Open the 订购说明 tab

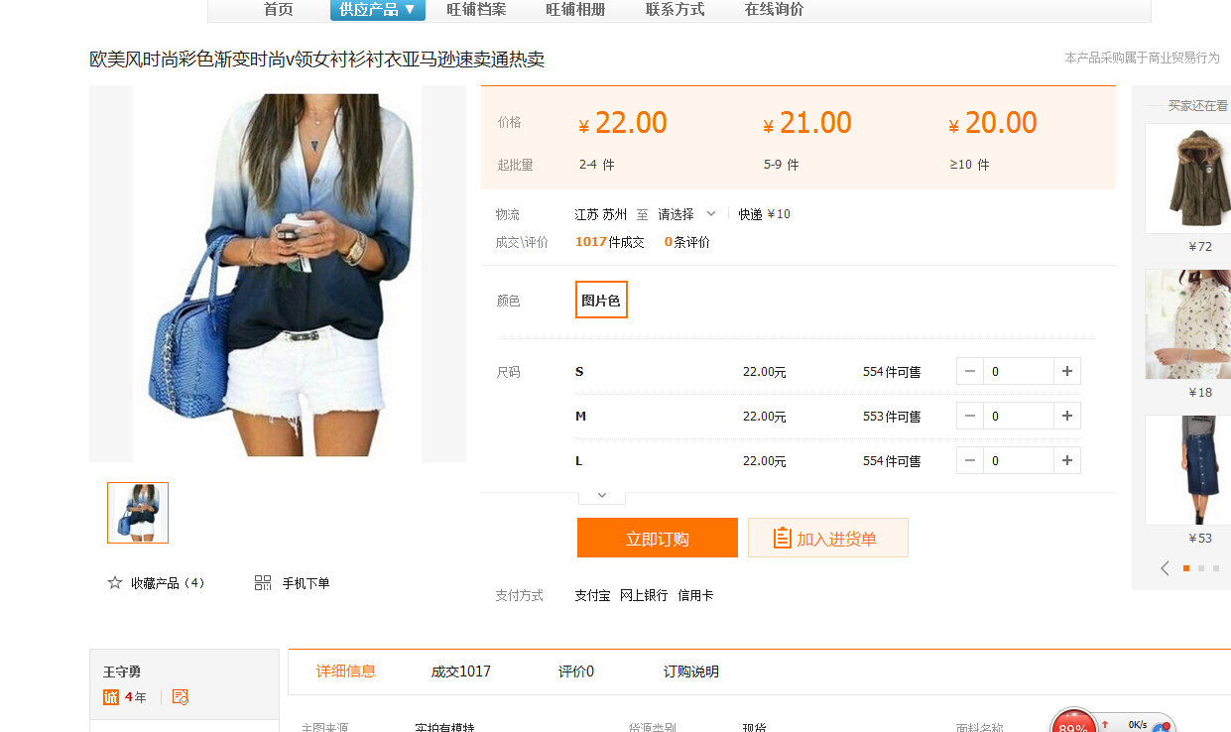click(x=690, y=671)
